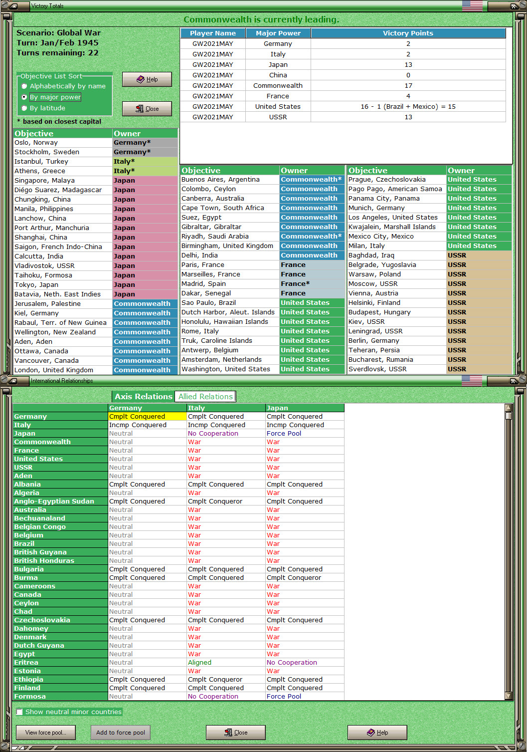Click the relations list scroll down arrow
This screenshot has width=527, height=752.
click(509, 696)
